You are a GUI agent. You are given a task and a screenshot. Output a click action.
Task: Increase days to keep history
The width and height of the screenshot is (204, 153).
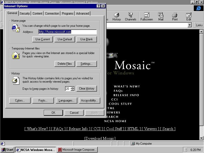coord(73,87)
